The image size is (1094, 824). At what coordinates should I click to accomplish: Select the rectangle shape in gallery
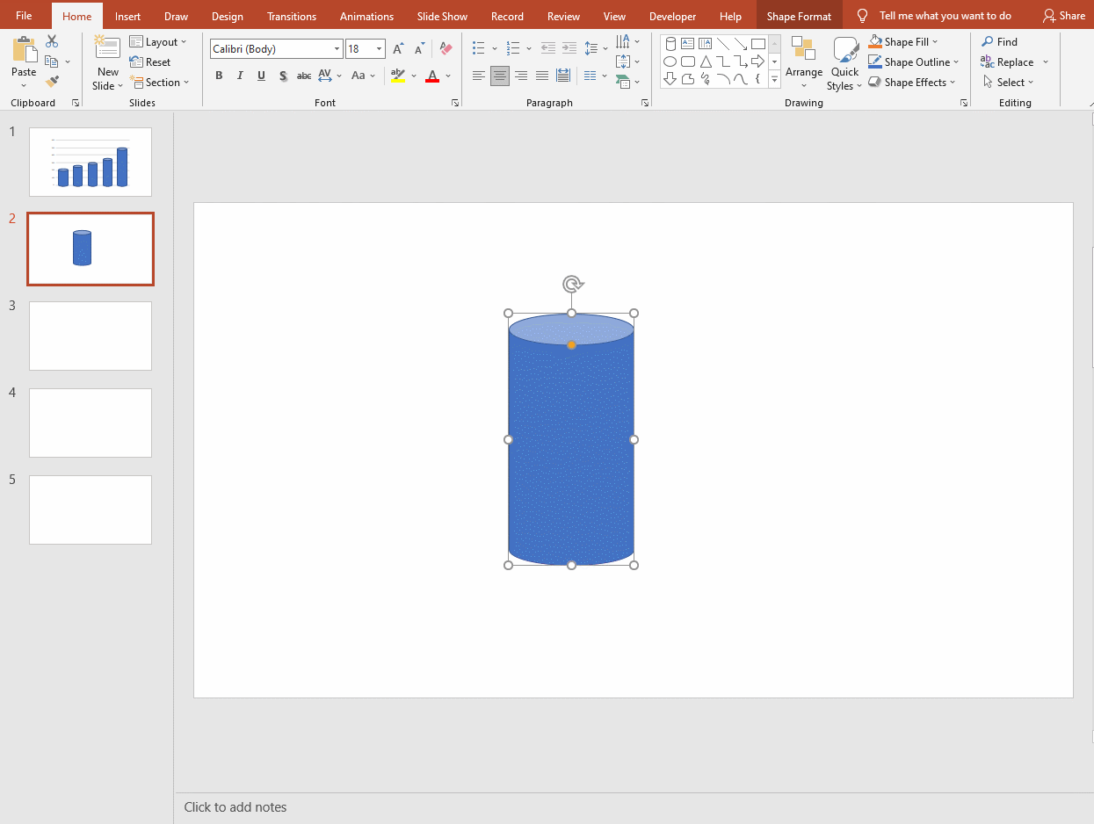pos(758,44)
